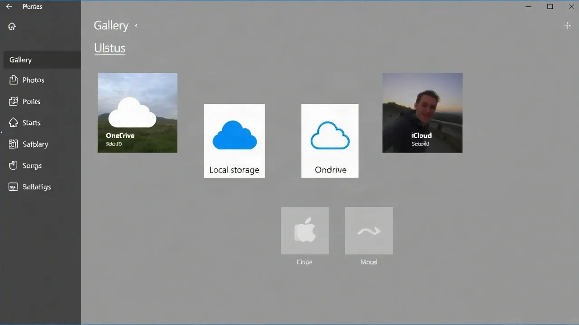Open the Bultatigs sidebar icon
Screen dimensions: 579x325
pos(14,187)
